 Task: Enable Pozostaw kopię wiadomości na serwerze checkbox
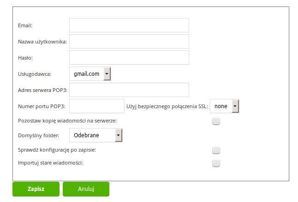pyautogui.click(x=216, y=121)
